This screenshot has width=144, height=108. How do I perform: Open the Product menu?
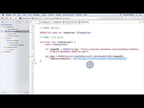(x=51, y=15)
